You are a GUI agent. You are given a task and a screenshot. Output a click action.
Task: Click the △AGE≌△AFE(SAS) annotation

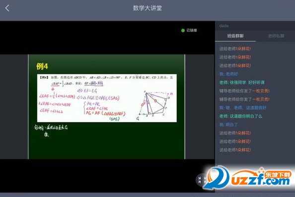98,98
